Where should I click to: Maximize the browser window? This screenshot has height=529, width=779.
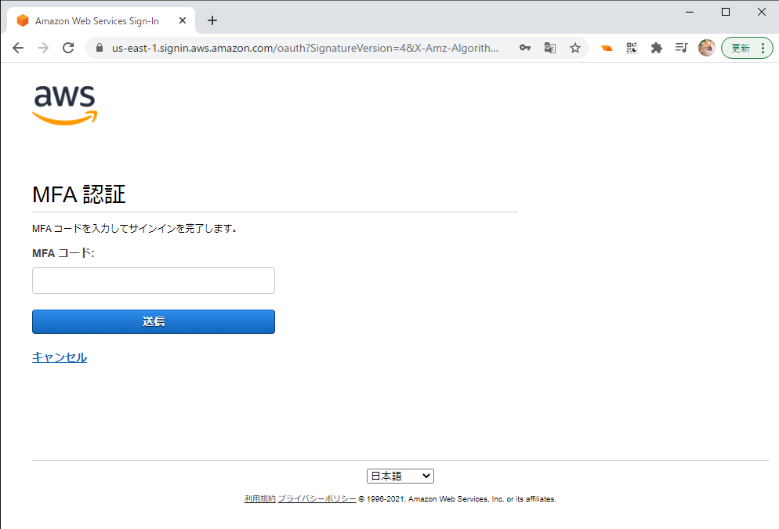[726, 12]
